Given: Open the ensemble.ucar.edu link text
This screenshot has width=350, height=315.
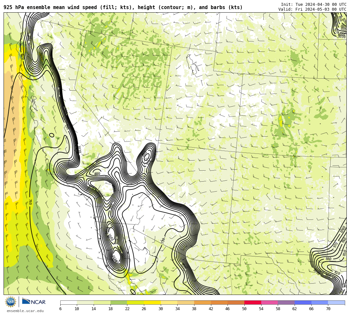Looking at the screenshot, I should click(25, 311).
